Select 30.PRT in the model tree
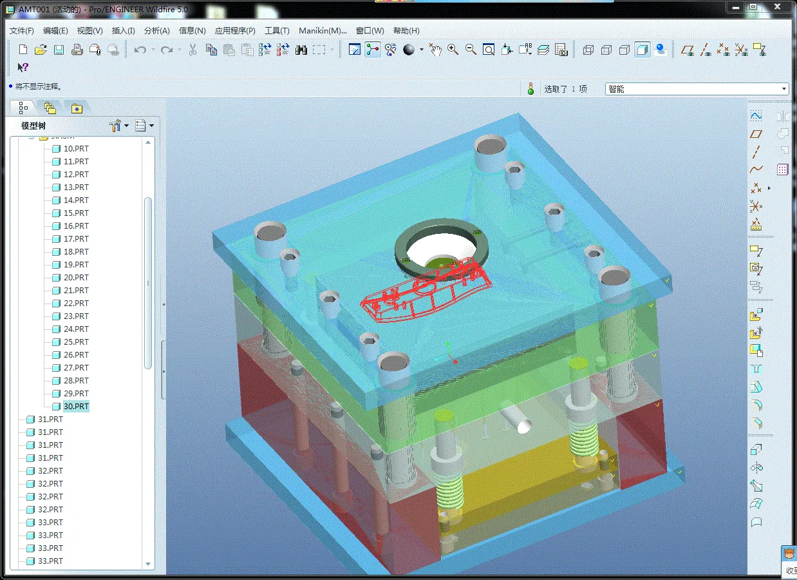Image resolution: width=797 pixels, height=580 pixels. [x=76, y=406]
